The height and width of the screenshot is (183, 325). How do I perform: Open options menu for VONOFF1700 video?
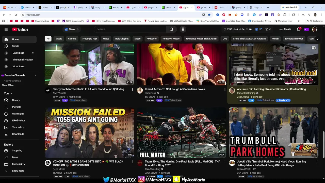point(133,162)
